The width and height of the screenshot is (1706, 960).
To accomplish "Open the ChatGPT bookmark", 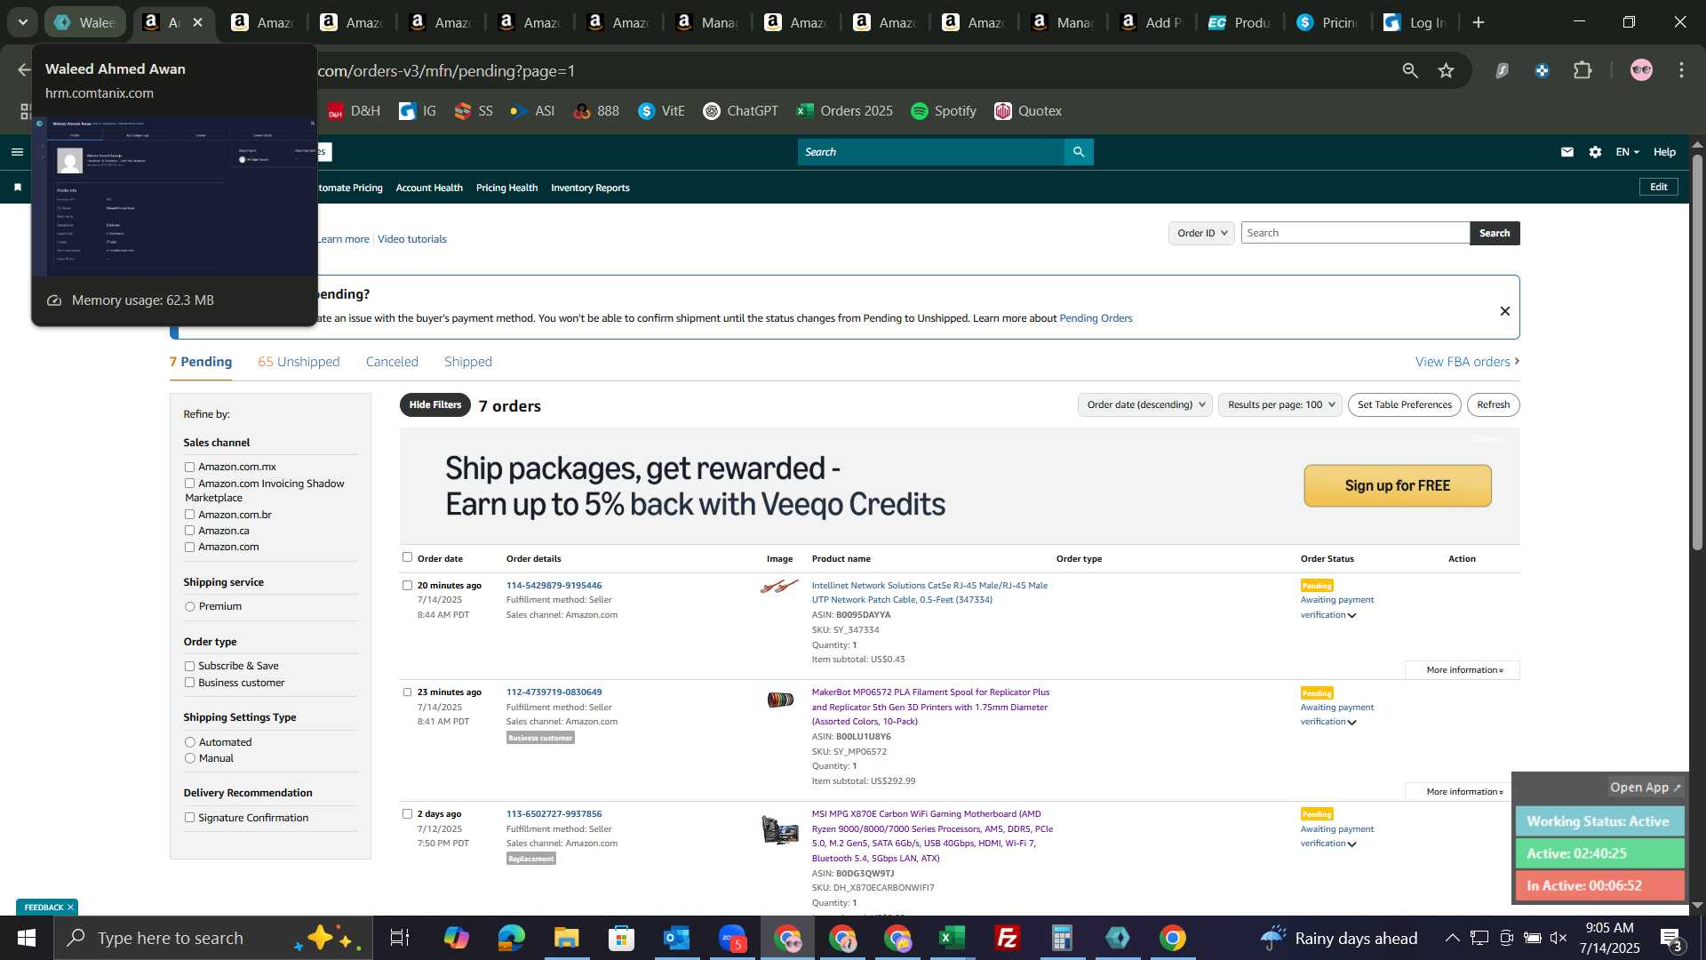I will pos(740,111).
